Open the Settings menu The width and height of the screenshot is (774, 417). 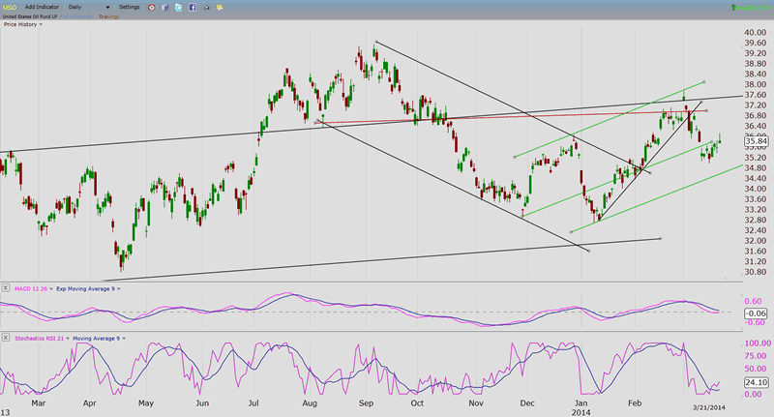129,7
